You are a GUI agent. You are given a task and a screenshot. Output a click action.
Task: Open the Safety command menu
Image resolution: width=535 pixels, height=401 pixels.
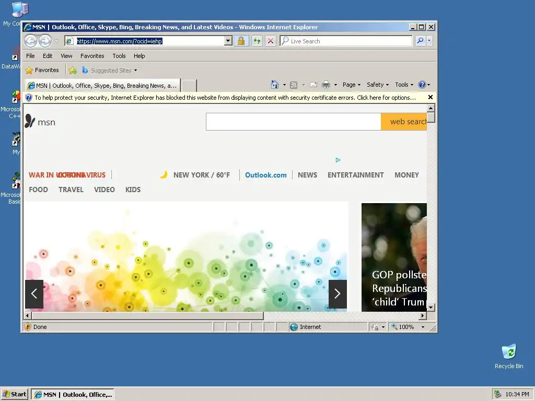click(x=378, y=85)
